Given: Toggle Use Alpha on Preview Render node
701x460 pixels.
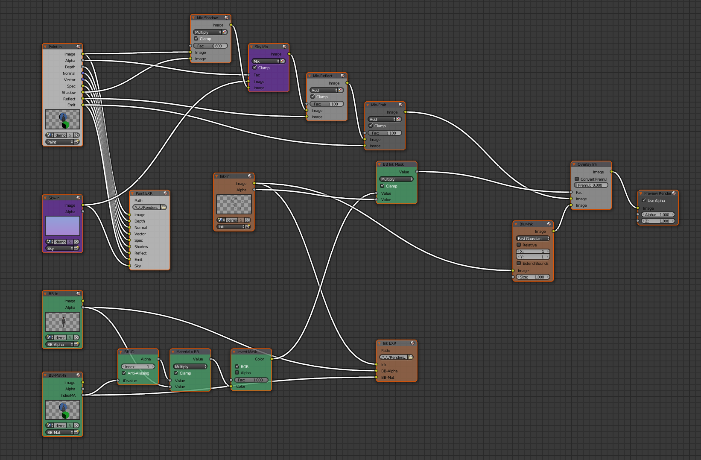Looking at the screenshot, I should click(x=644, y=200).
